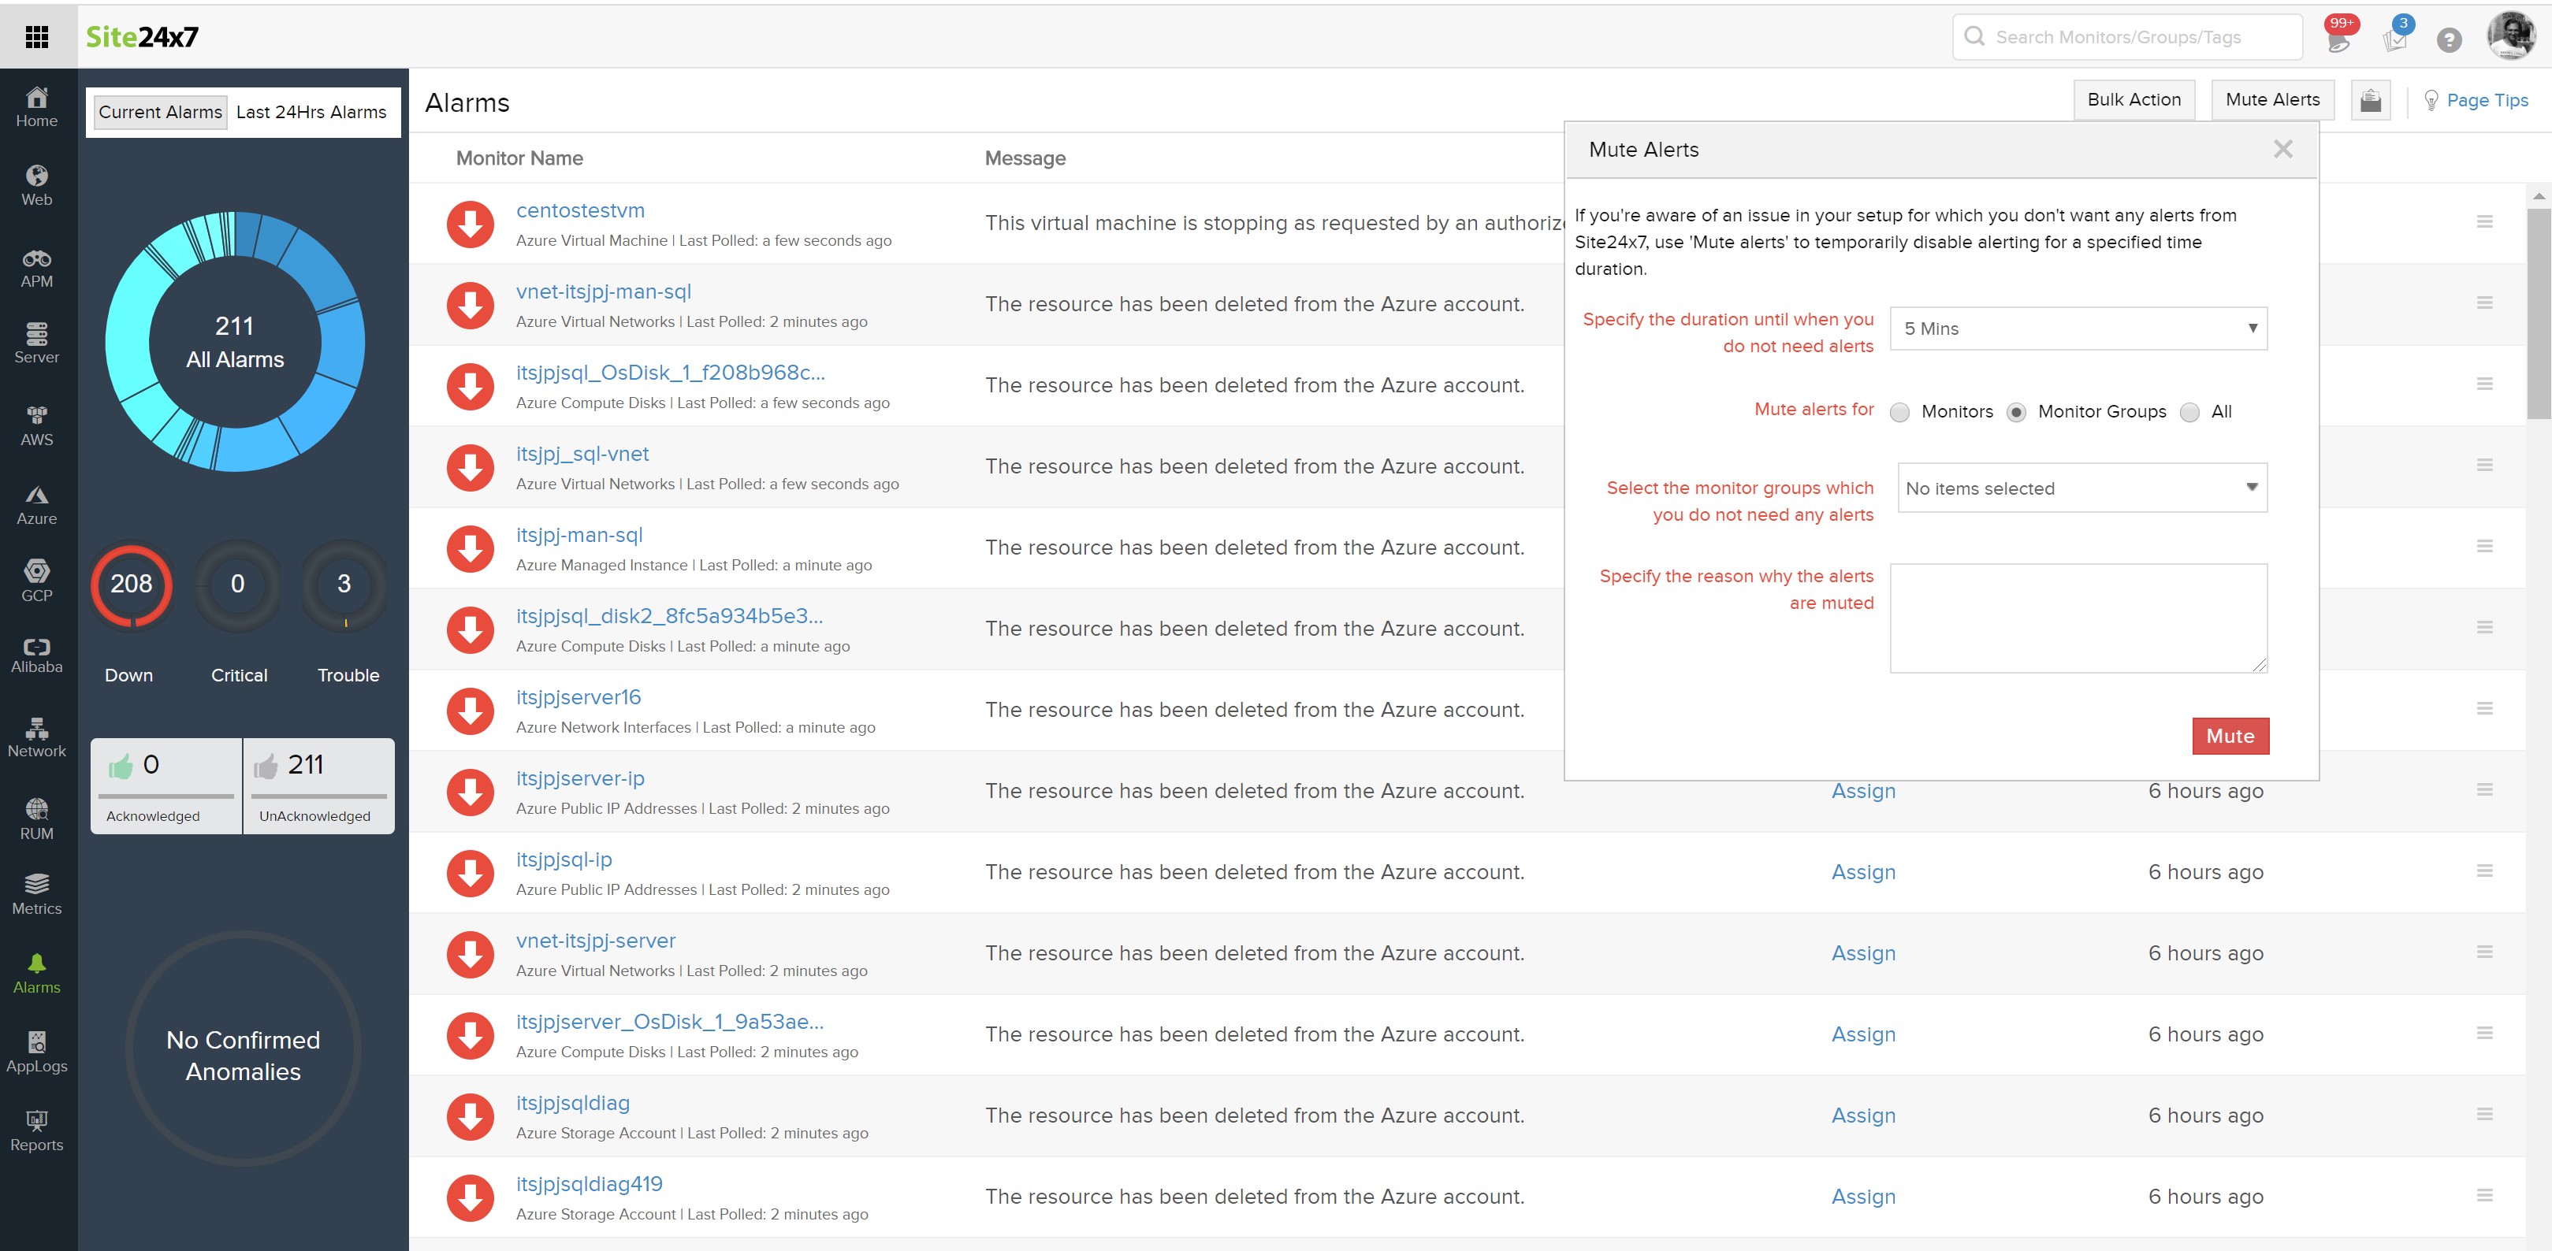Click the help question mark icon
This screenshot has height=1251, width=2552.
coord(2448,39)
